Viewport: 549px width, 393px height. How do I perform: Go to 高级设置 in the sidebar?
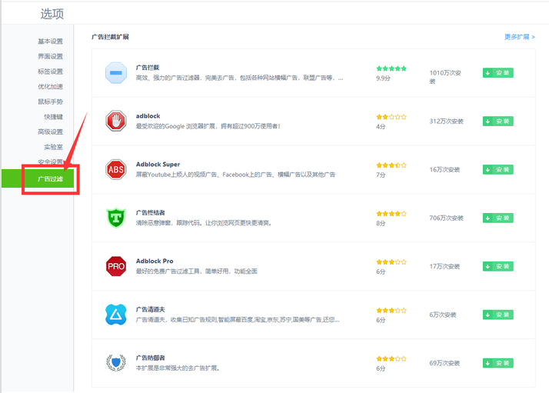(51, 132)
